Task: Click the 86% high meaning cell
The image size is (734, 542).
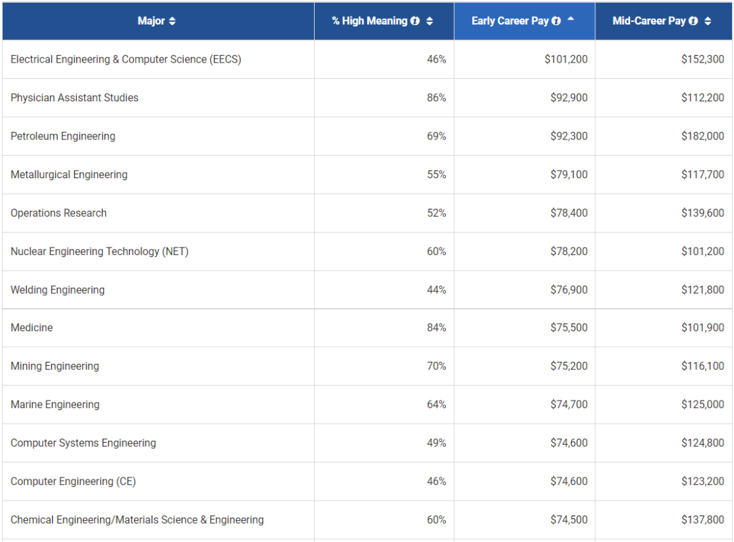Action: pyautogui.click(x=436, y=98)
